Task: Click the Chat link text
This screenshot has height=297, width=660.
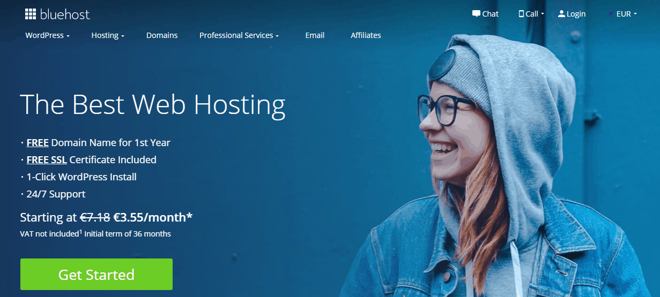Action: pos(491,14)
